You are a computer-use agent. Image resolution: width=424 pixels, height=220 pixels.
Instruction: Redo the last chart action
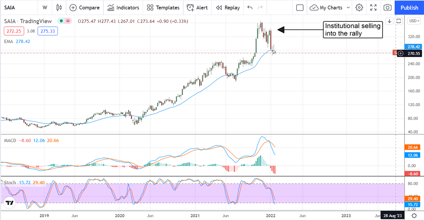point(260,7)
